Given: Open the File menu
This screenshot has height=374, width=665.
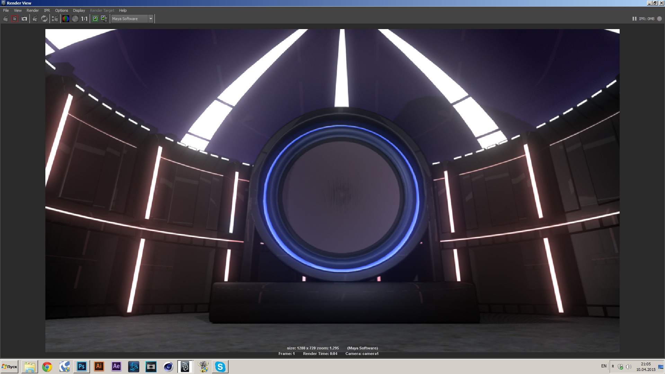Looking at the screenshot, I should point(6,10).
